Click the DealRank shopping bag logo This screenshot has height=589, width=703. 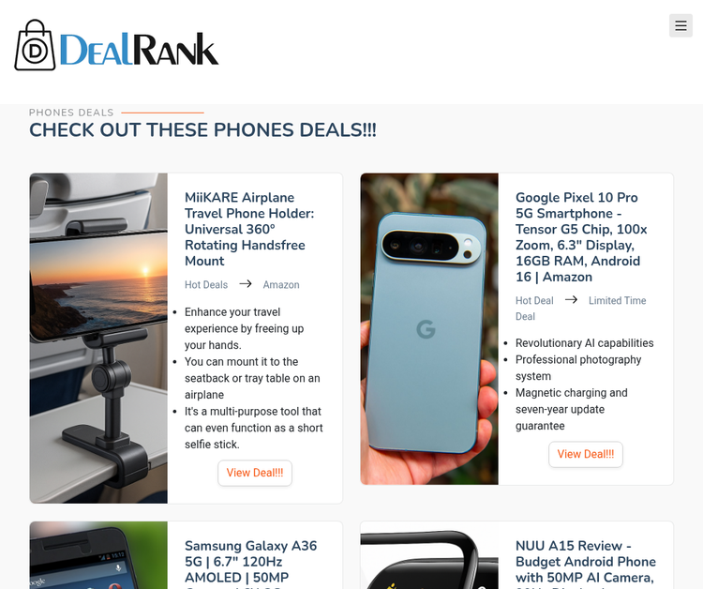tap(35, 45)
